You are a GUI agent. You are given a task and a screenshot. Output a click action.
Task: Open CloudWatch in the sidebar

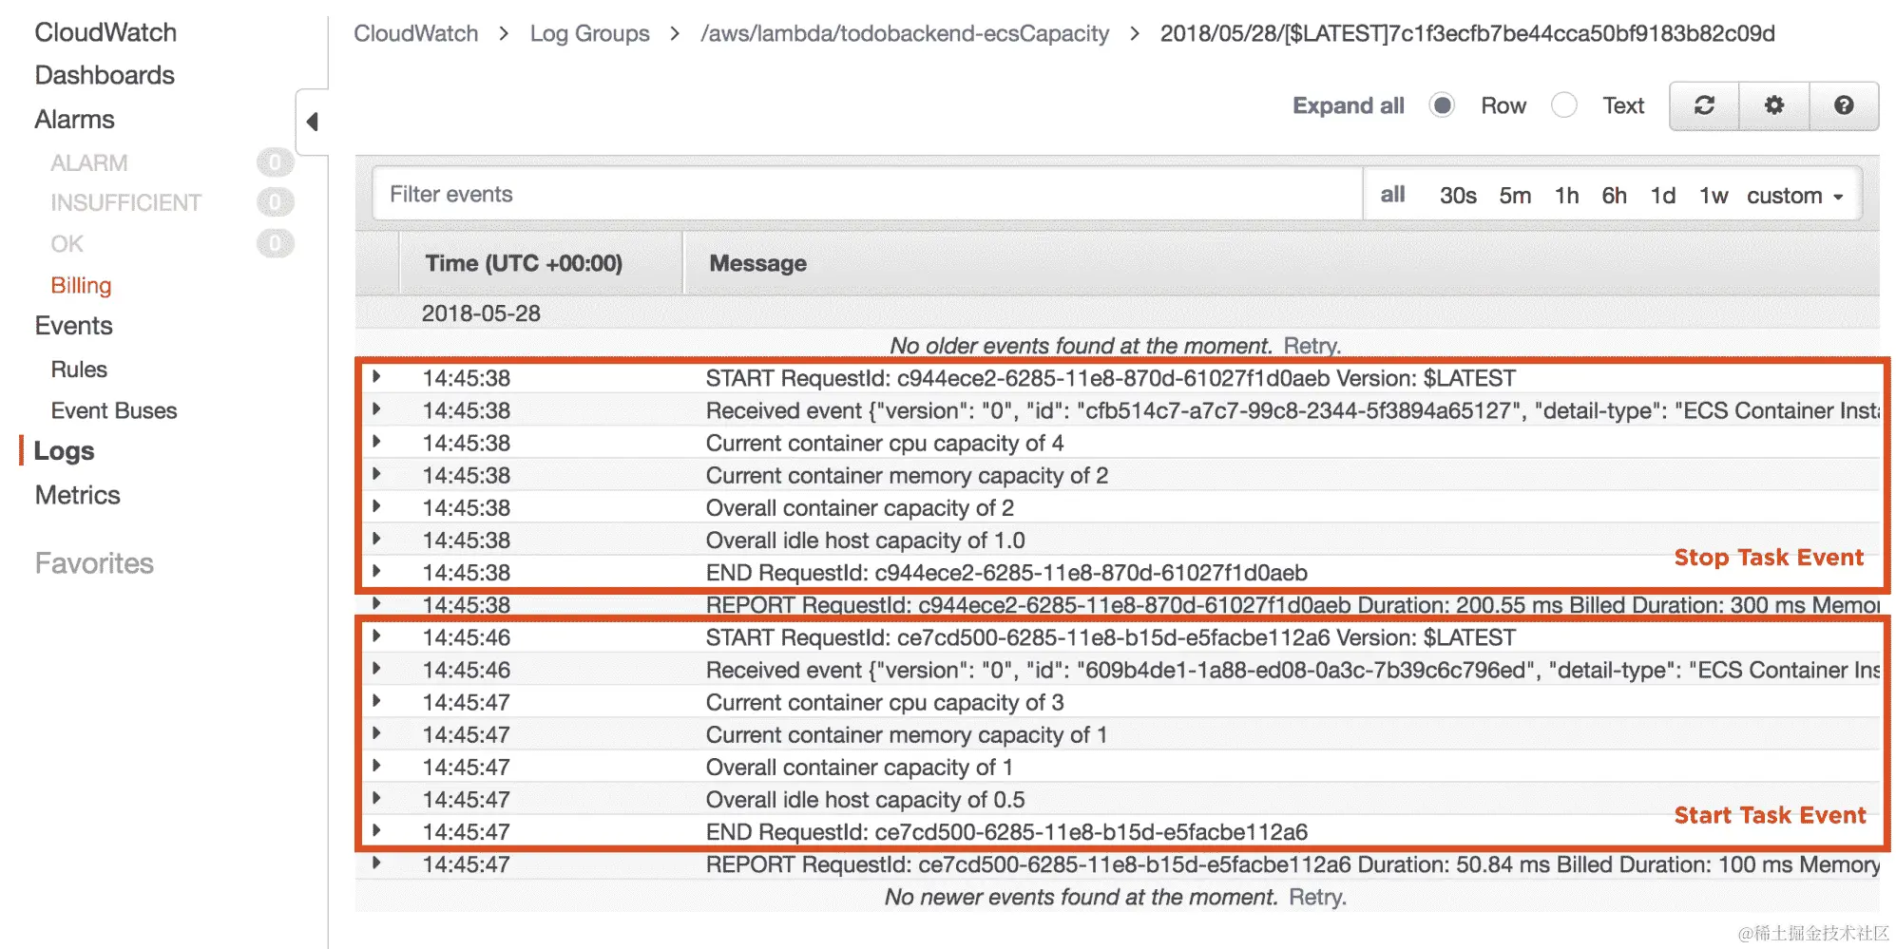pyautogui.click(x=105, y=32)
